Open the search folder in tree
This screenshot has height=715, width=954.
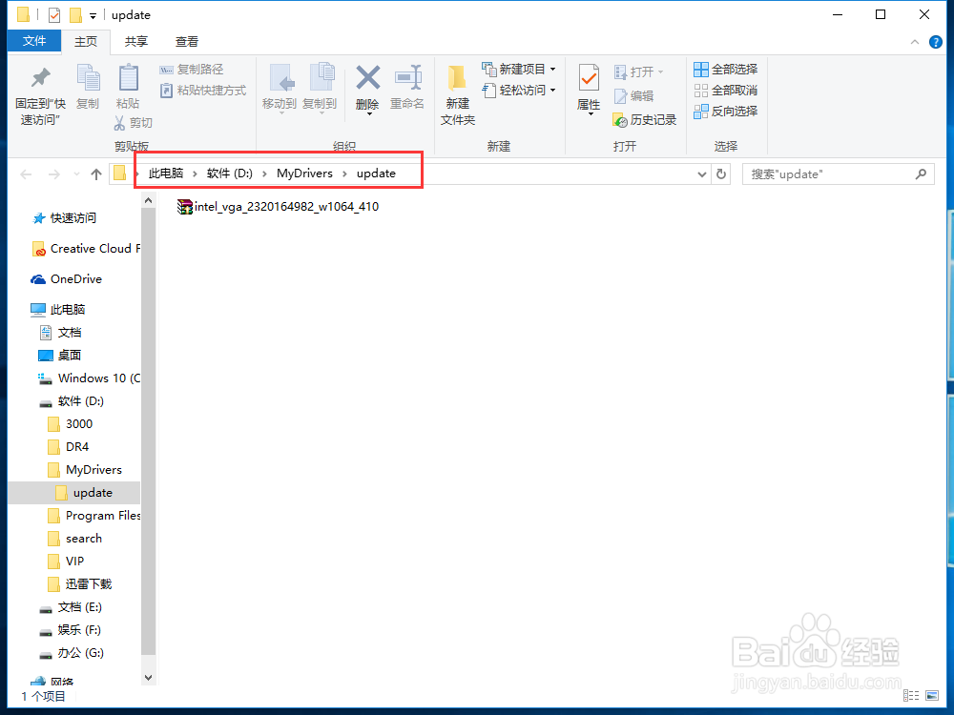click(74, 539)
